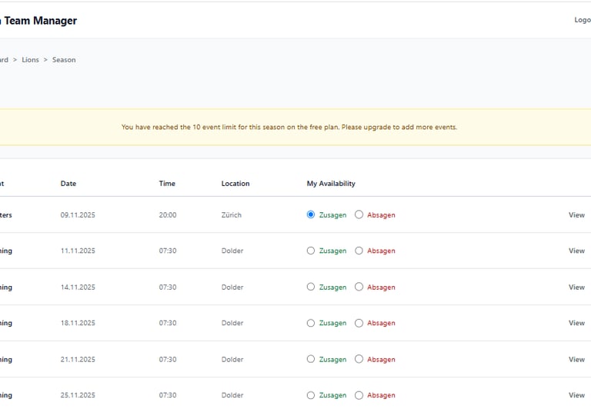The image size is (591, 409).
Task: View details of the 11.11.2025 event
Action: click(576, 251)
